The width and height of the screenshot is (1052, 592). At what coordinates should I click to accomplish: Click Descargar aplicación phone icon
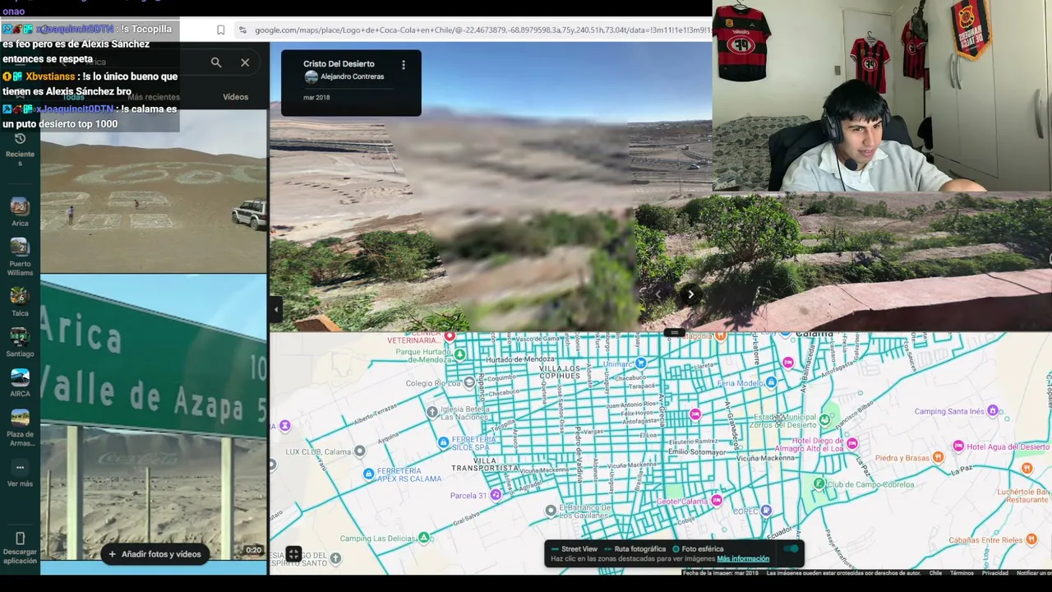[20, 539]
